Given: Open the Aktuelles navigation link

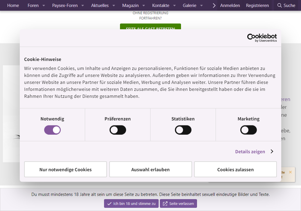Looking at the screenshot, I should coord(100,6).
